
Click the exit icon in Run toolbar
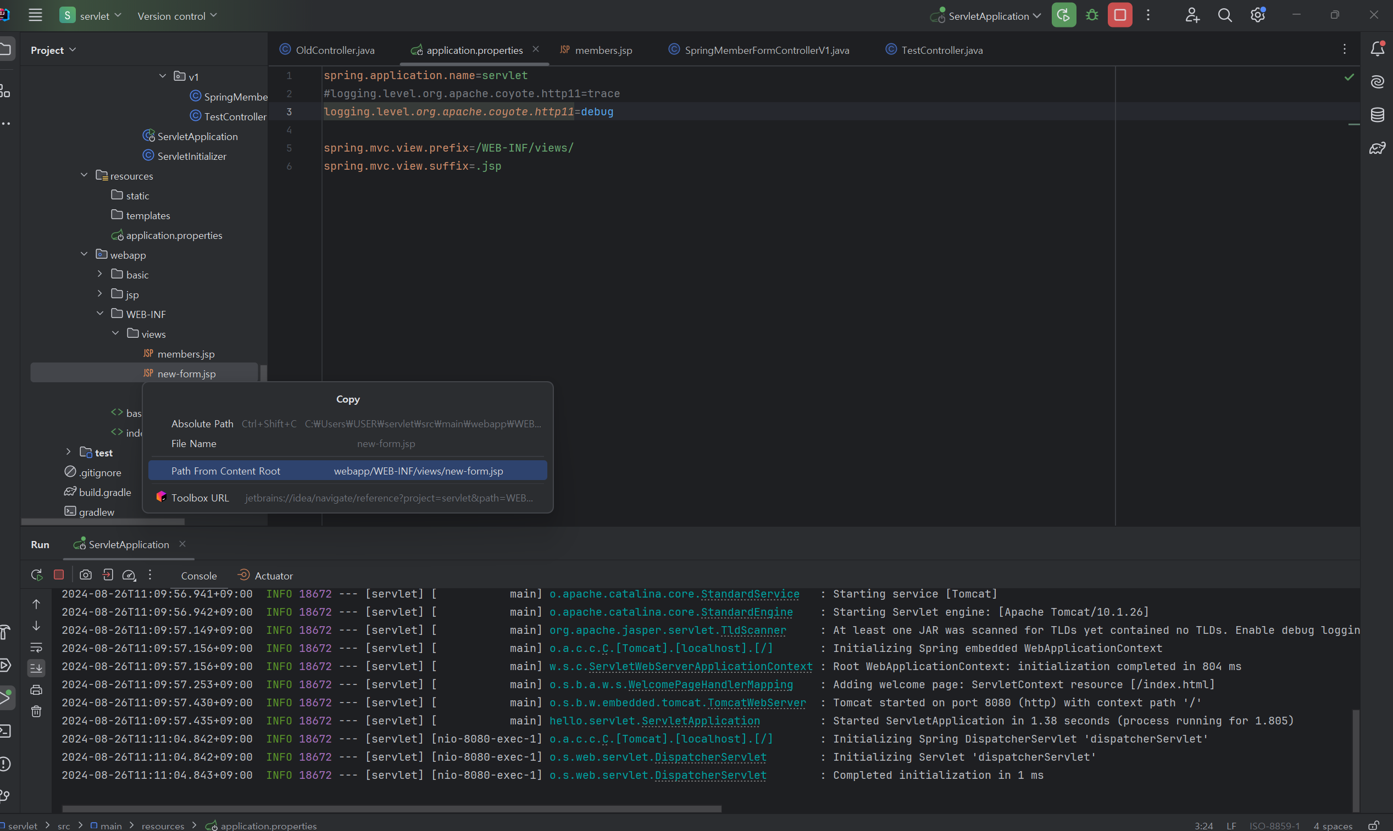pos(108,575)
